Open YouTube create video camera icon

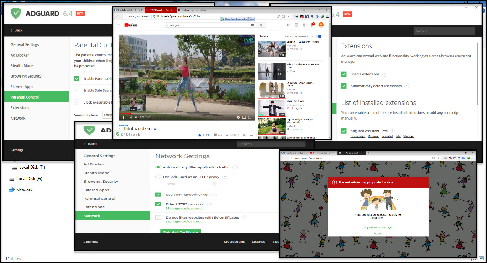tap(289, 25)
